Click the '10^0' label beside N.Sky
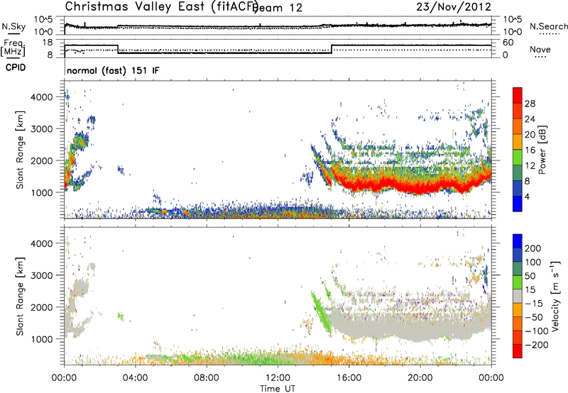Viewport: 568px width, 393px height. [x=44, y=32]
